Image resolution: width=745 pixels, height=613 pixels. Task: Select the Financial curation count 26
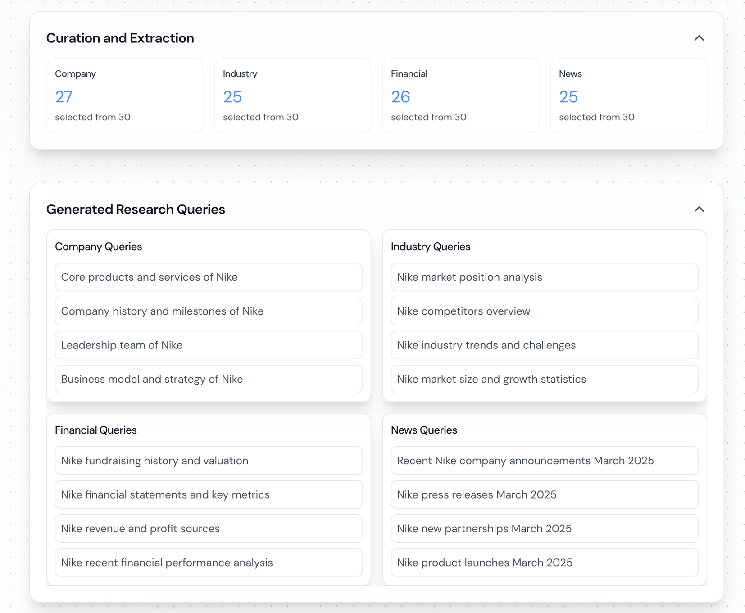(x=400, y=97)
